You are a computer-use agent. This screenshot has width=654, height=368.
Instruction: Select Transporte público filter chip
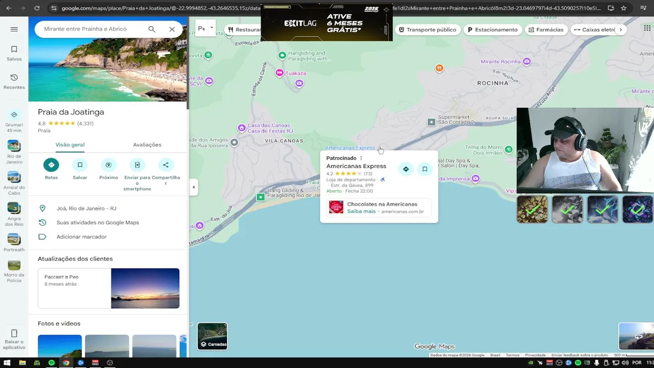(428, 30)
